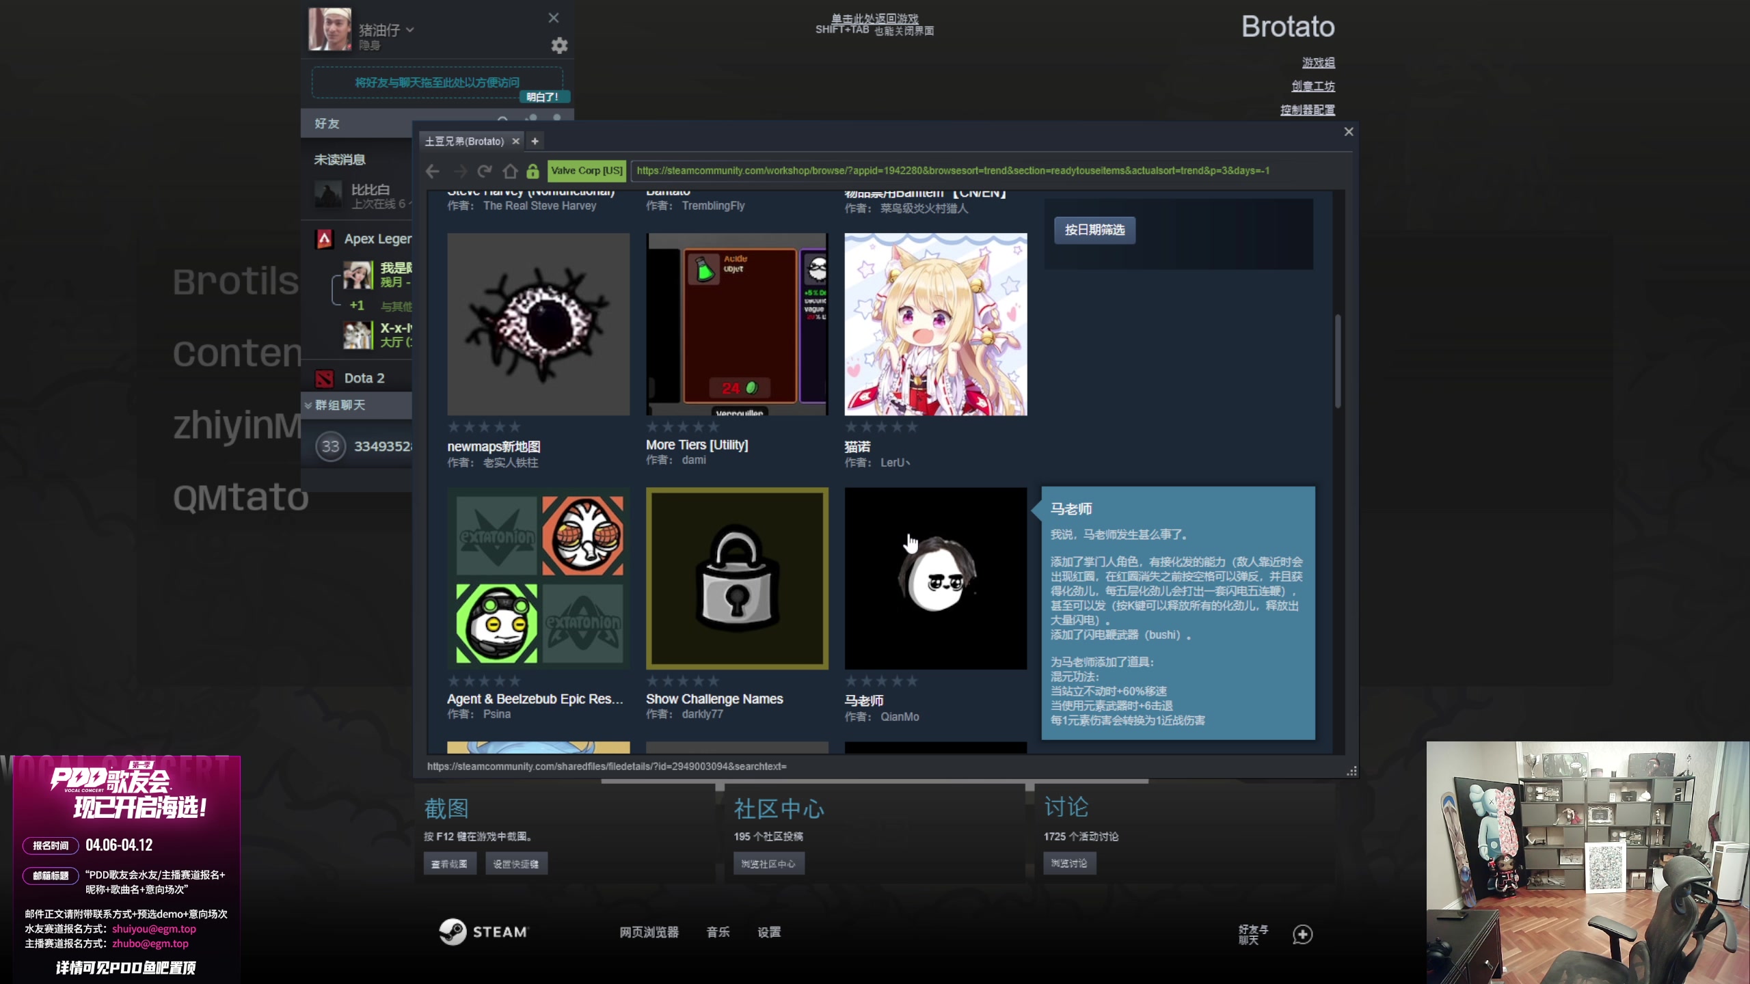Viewport: 1750px width, 984px height.
Task: Click the 按日期筛选 button
Action: (1094, 230)
